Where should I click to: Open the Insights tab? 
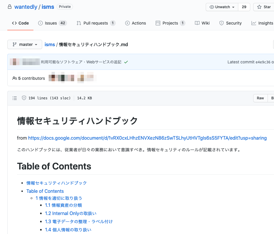click(x=262, y=23)
